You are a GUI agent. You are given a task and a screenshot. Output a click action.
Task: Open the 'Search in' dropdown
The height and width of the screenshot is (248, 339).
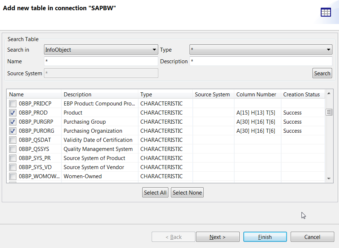(101, 49)
